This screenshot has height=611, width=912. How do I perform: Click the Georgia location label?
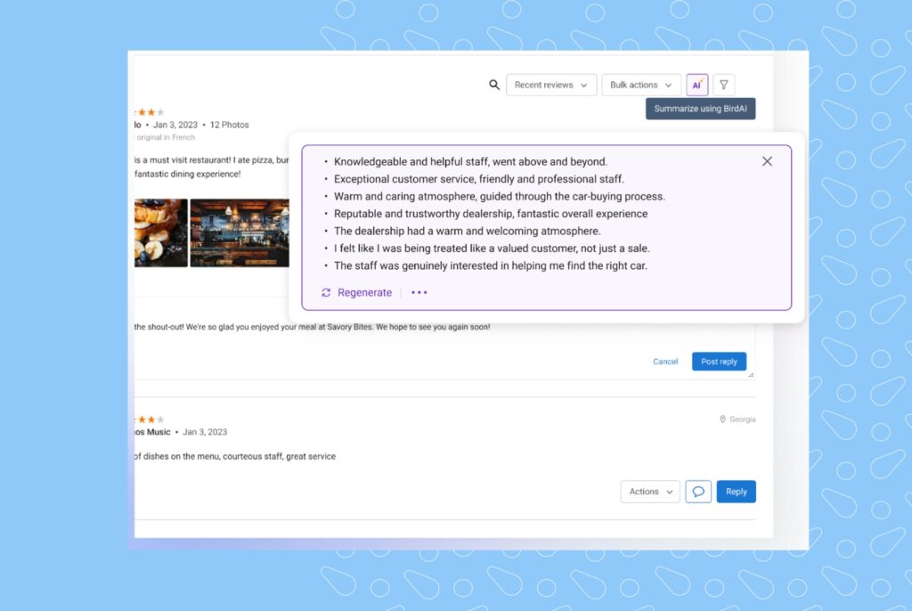click(x=742, y=420)
